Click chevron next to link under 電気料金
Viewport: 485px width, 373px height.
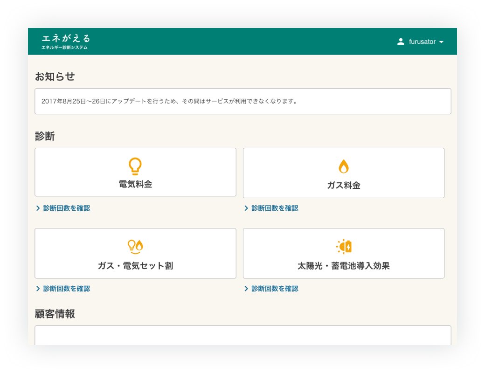(38, 208)
